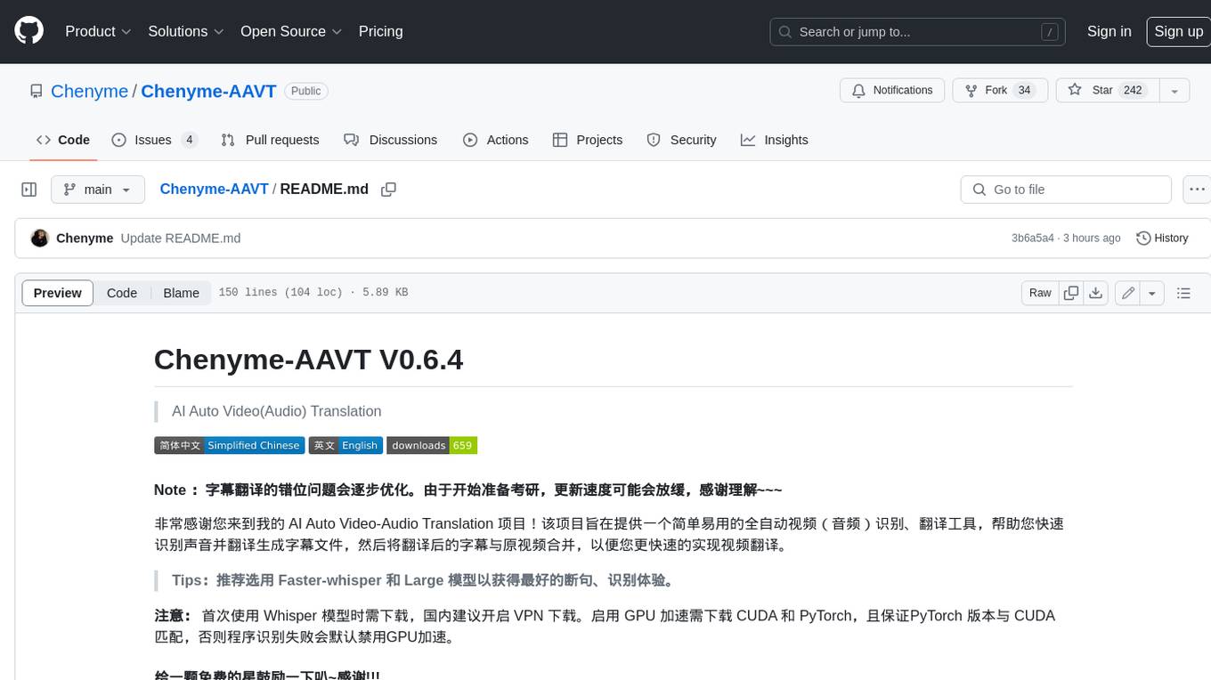The height and width of the screenshot is (680, 1211).
Task: Open the Update README.md commit message
Action: coord(181,239)
